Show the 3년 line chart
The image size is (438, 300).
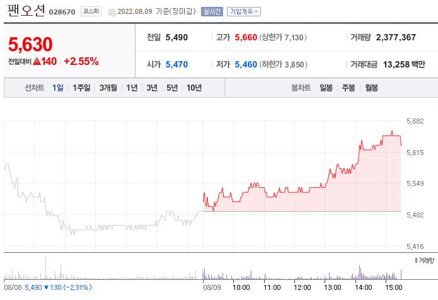click(152, 88)
